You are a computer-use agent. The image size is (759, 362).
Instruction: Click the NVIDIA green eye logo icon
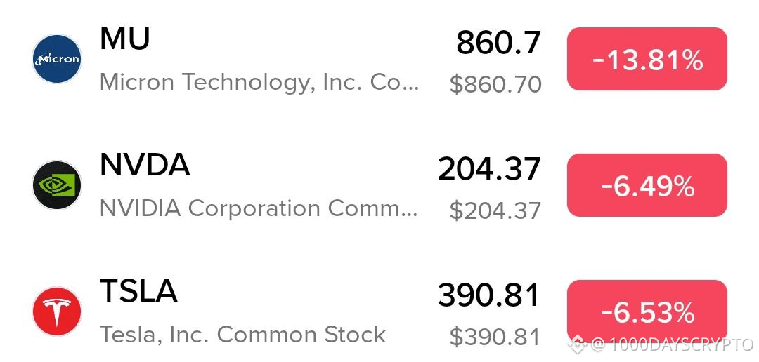click(x=57, y=185)
